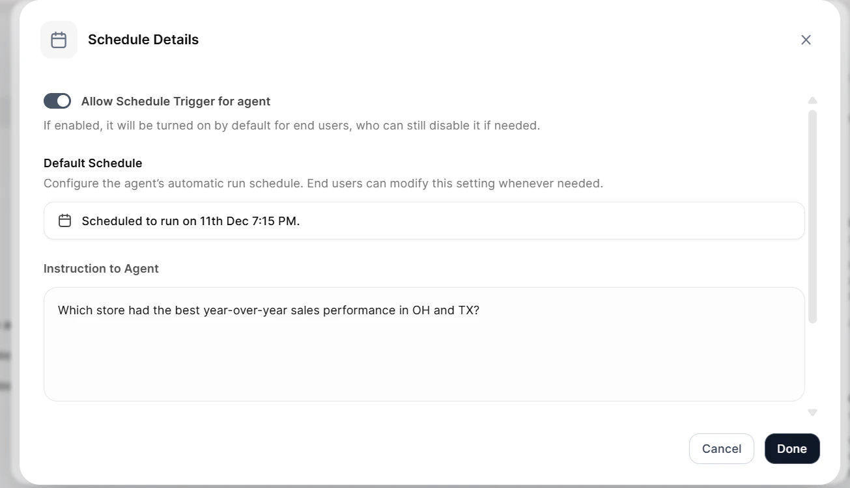This screenshot has width=850, height=488.
Task: Click the X icon to dismiss Schedule Details
Action: pyautogui.click(x=806, y=40)
